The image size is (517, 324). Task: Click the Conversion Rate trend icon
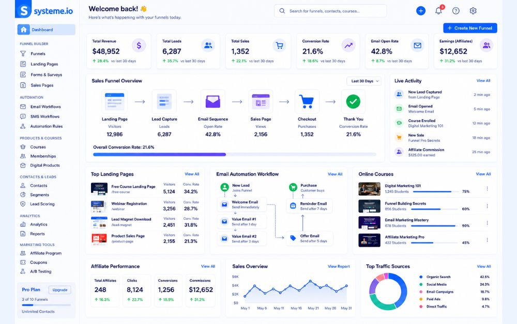(x=348, y=45)
